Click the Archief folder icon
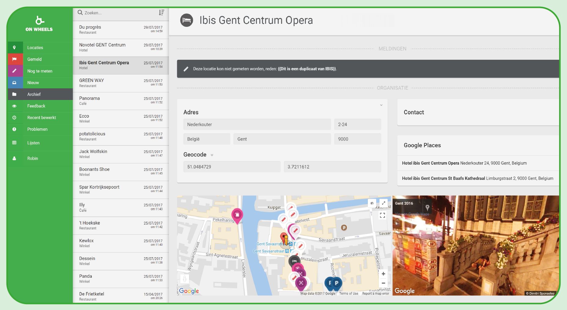Screen dimensions: 567x310 [14, 94]
